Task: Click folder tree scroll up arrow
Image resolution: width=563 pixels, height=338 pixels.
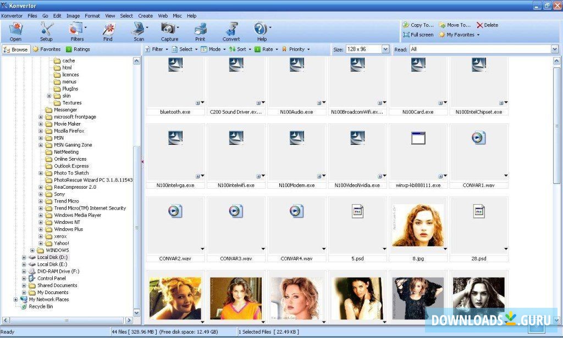Action: [136, 61]
